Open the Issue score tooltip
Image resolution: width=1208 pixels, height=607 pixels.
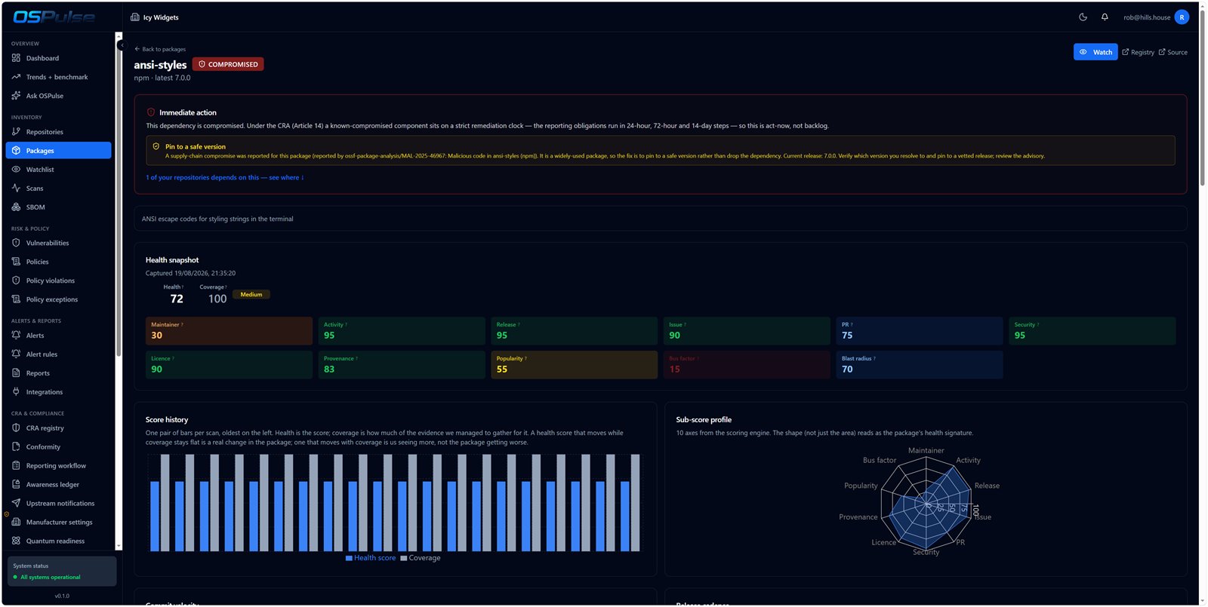pos(685,325)
